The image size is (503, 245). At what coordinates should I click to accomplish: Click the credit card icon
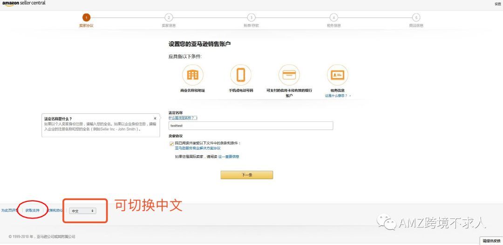(x=289, y=75)
